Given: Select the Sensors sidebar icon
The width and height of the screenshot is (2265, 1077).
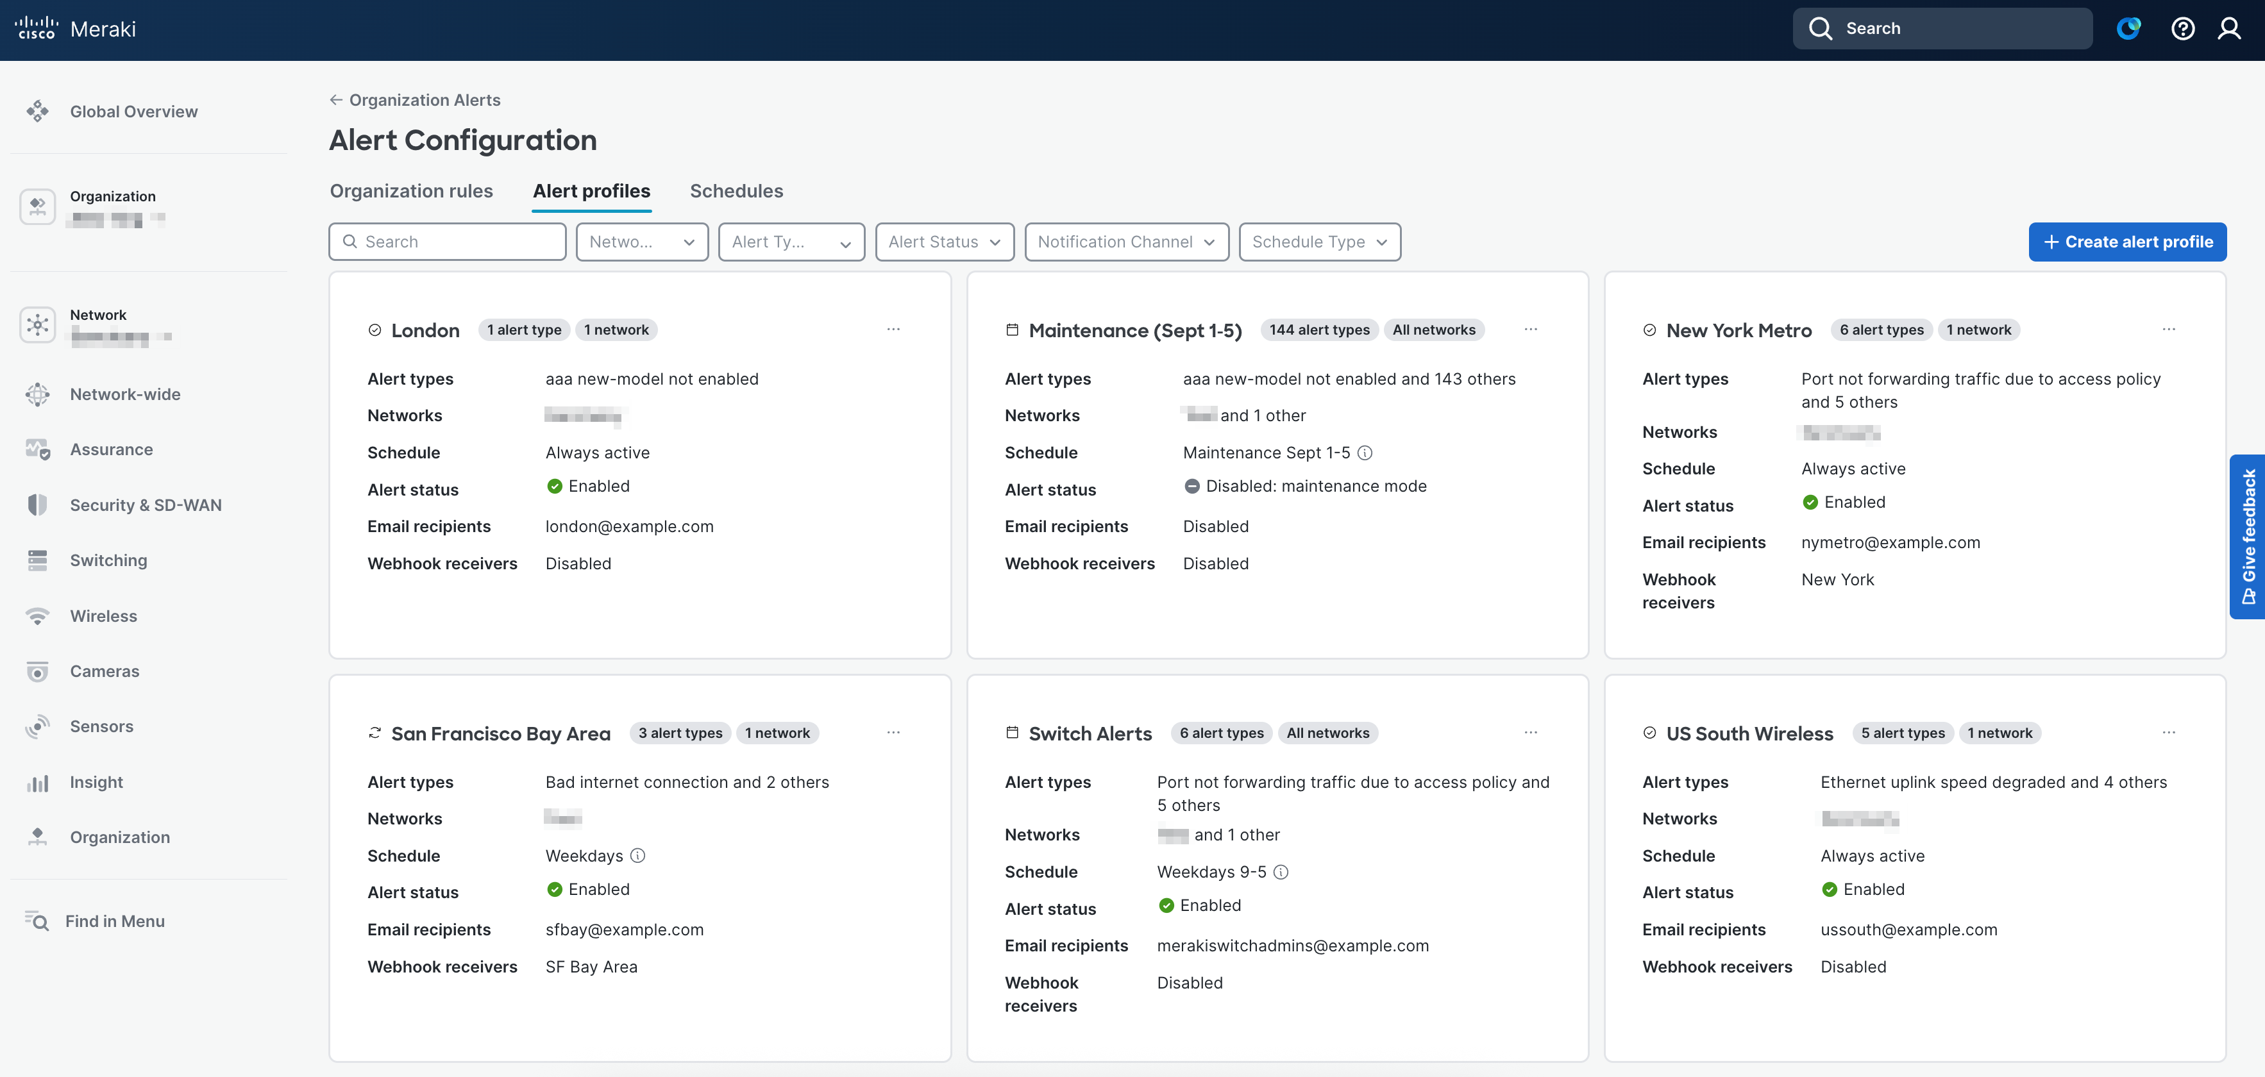Looking at the screenshot, I should pos(37,726).
